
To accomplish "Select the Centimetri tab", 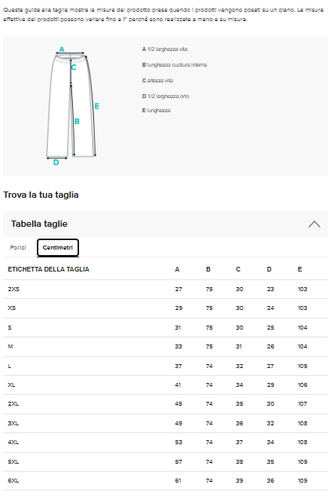I will 58,248.
